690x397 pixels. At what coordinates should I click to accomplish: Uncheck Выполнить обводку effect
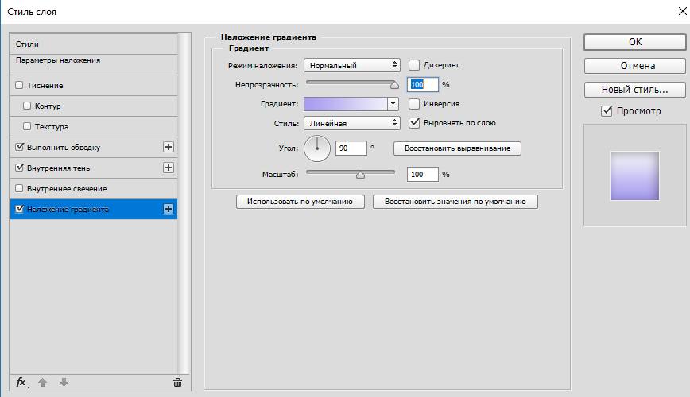(19, 147)
